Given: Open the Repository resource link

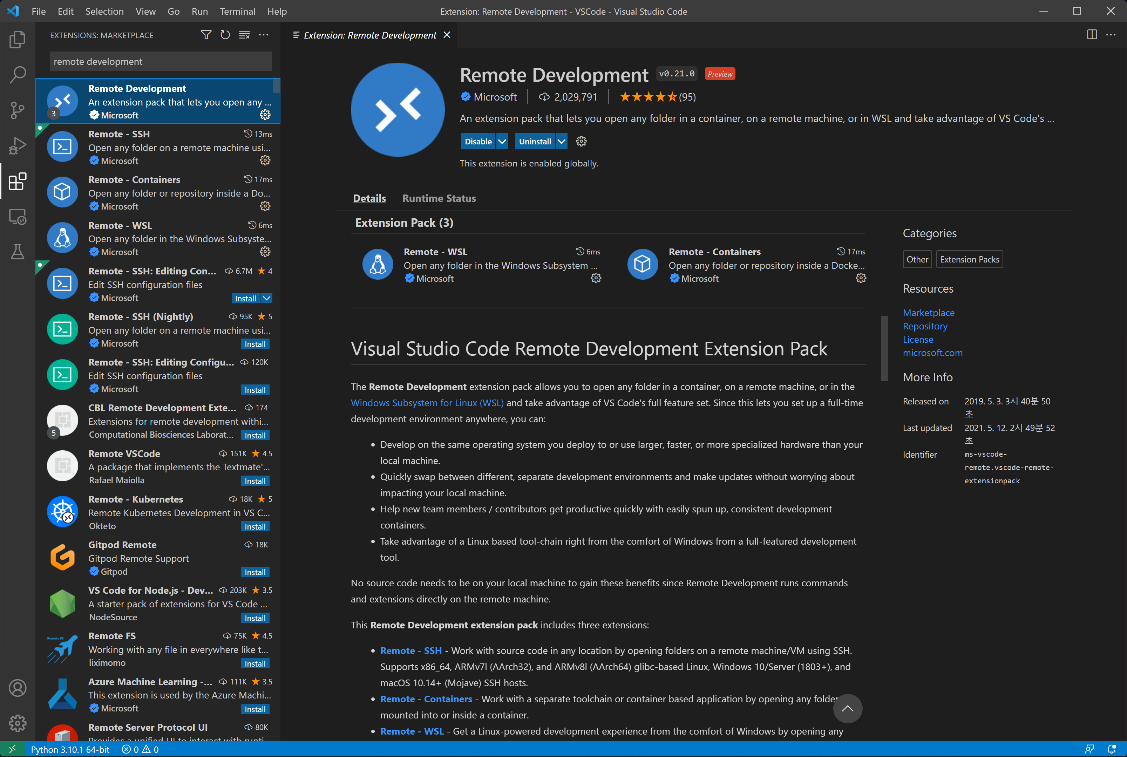Looking at the screenshot, I should tap(925, 326).
